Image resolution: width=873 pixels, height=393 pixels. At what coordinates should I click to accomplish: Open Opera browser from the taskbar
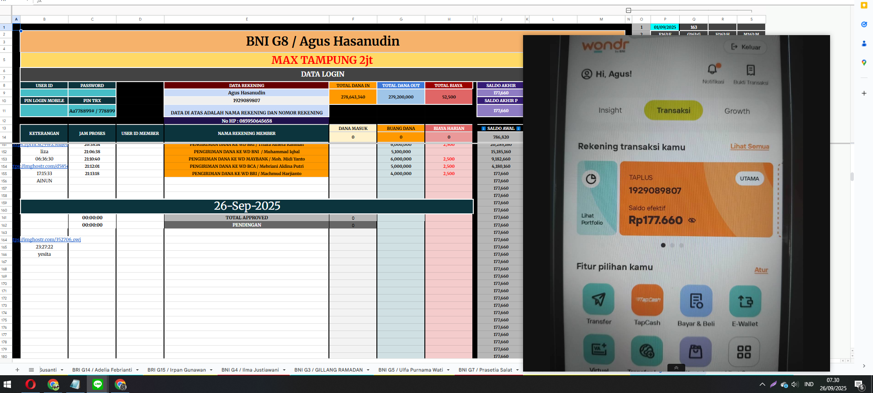(31, 384)
